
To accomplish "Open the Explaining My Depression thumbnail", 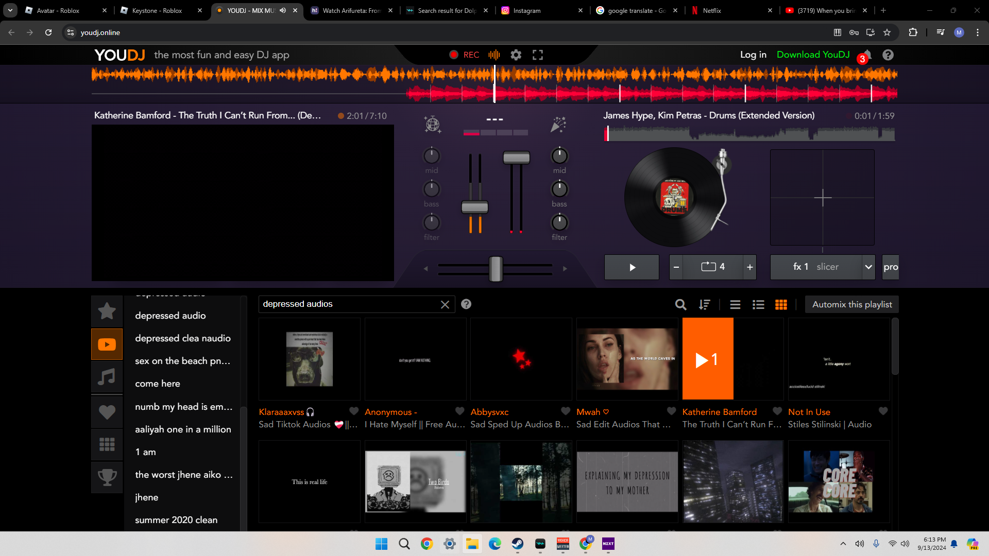I will (627, 482).
